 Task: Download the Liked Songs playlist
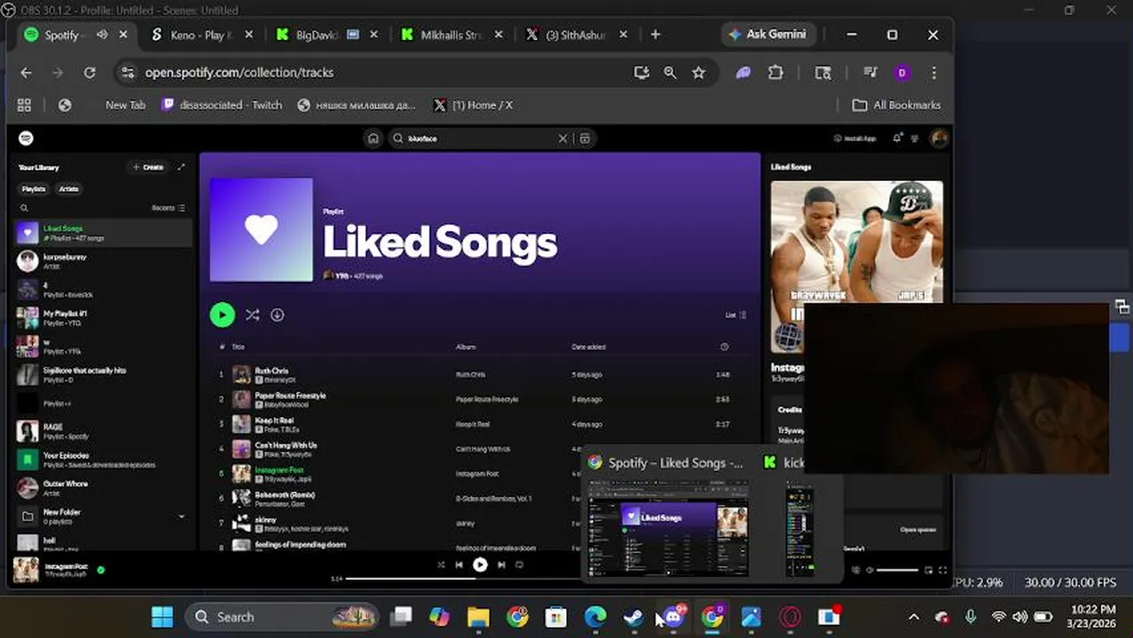[x=277, y=315]
